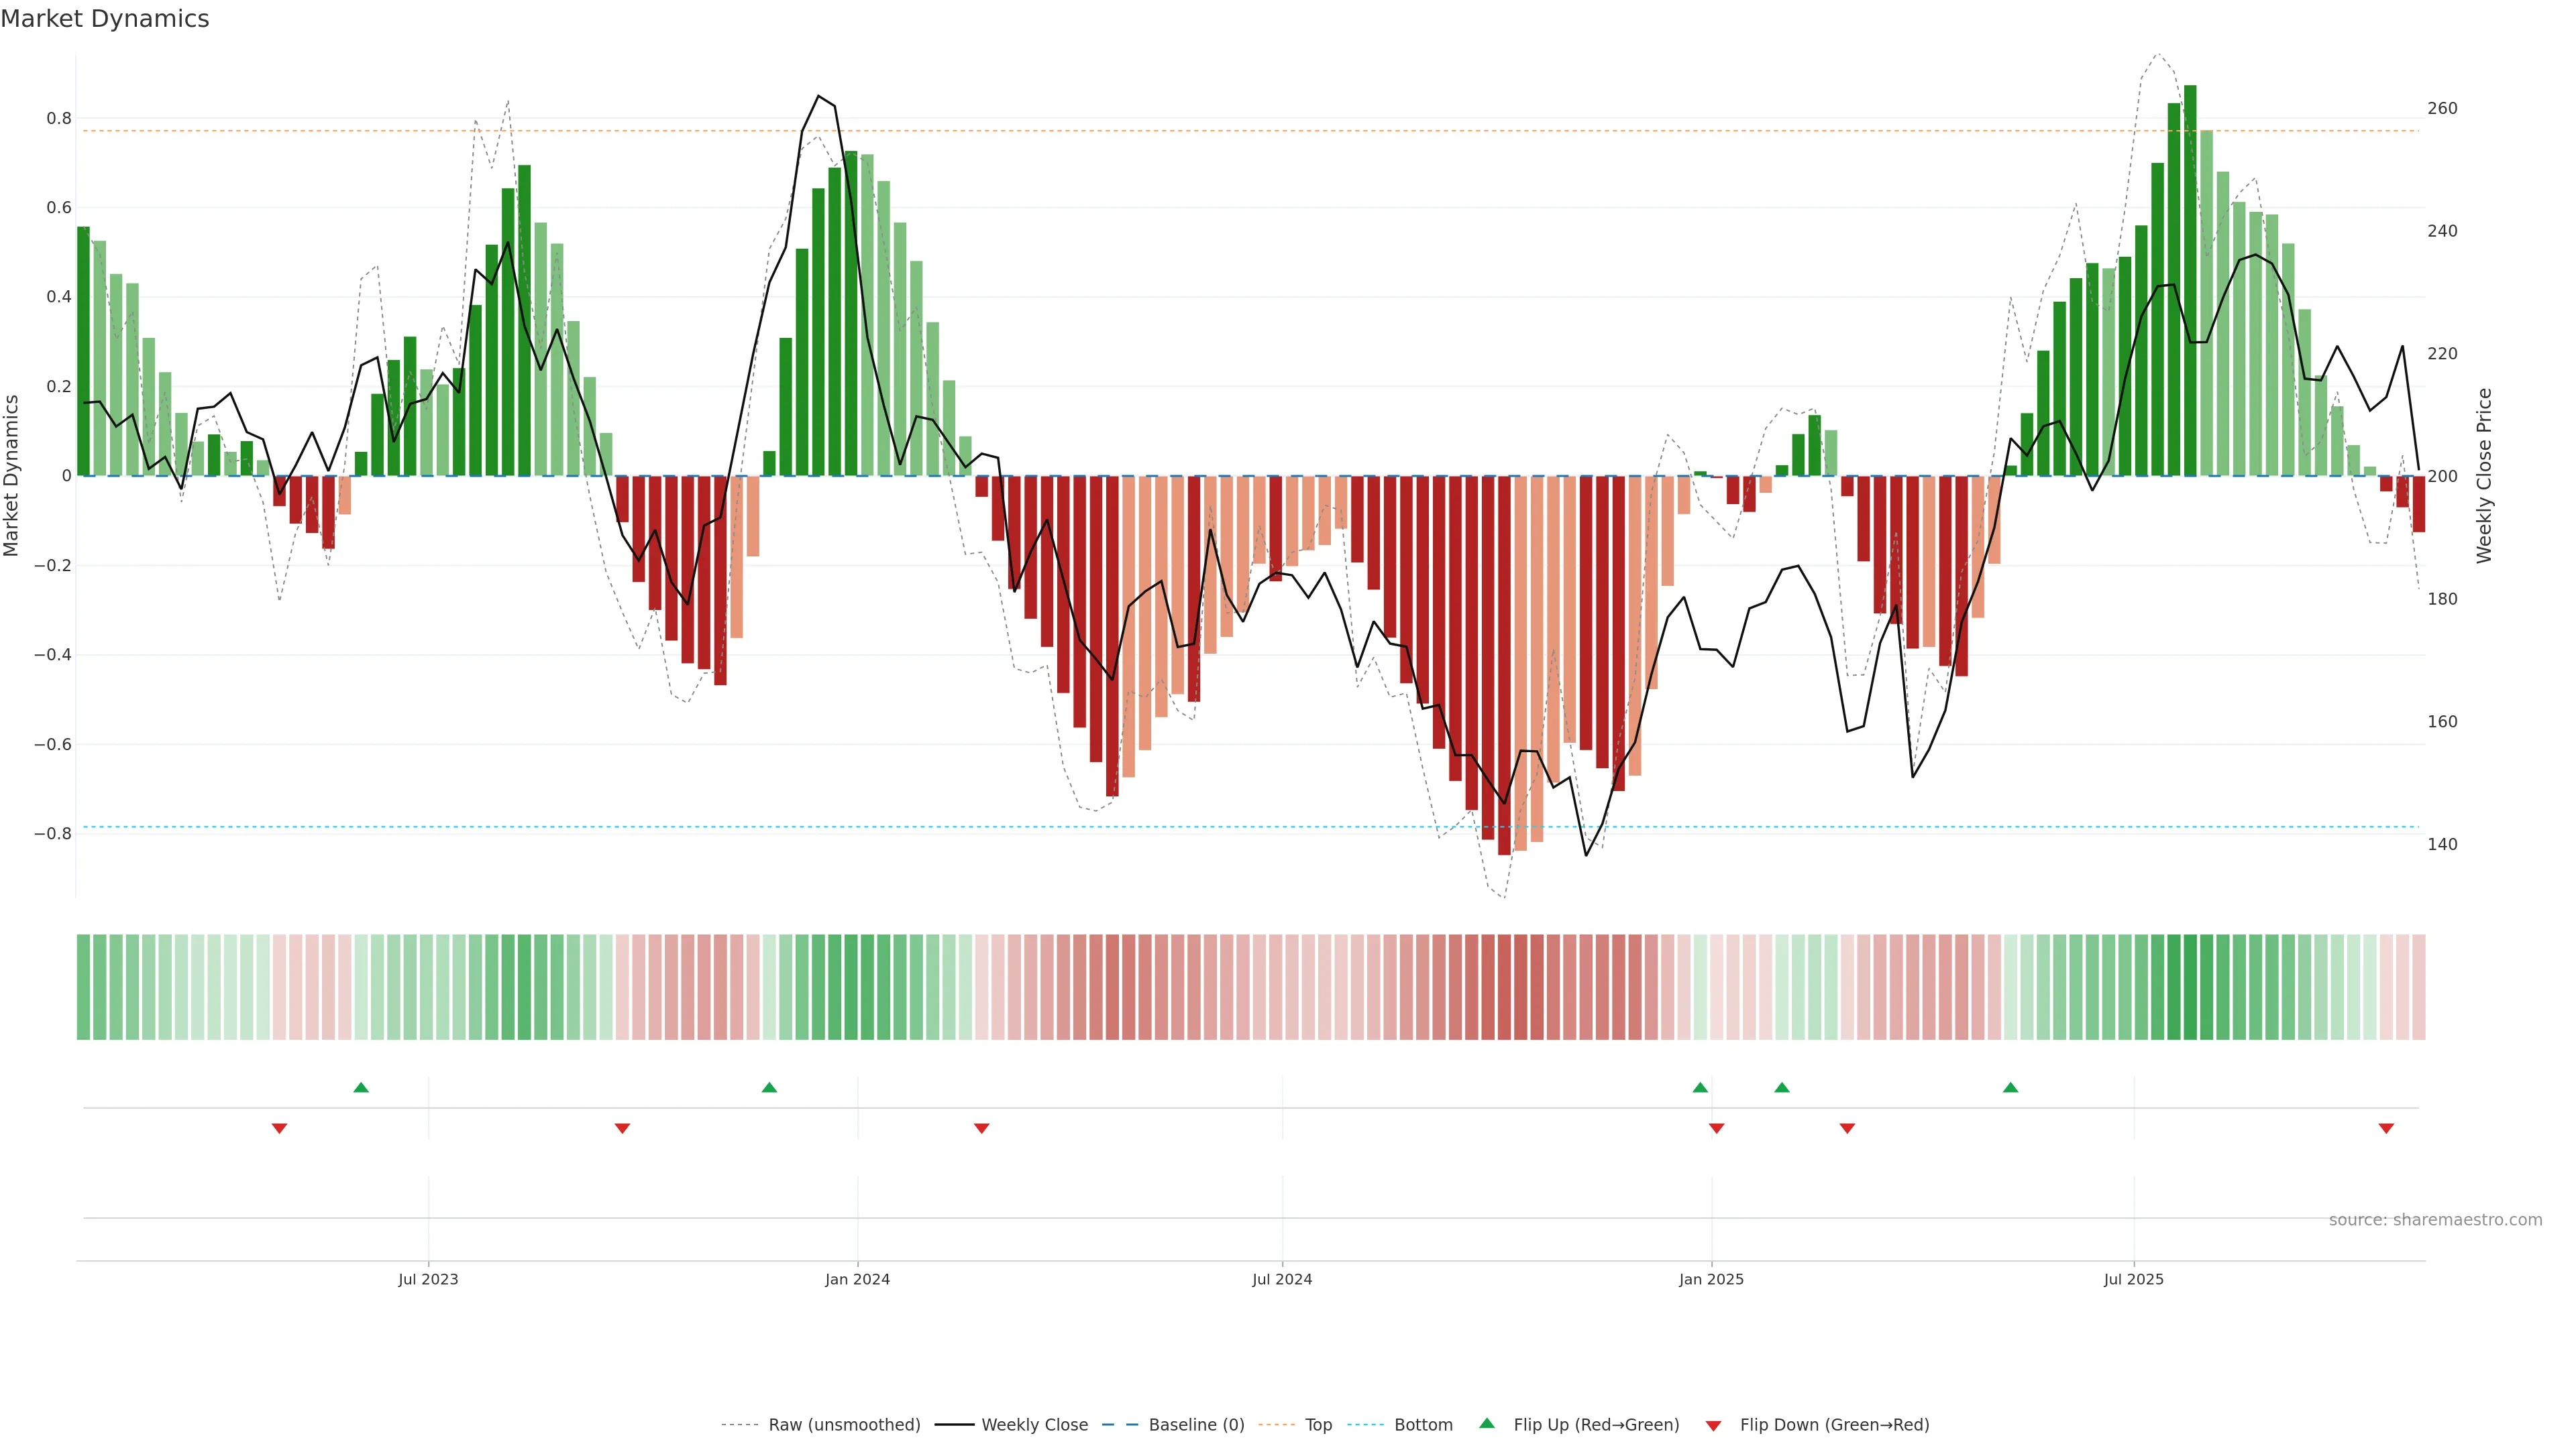
Task: Click the green flip-up marker closest before Jul 2025
Action: pos(2010,1087)
